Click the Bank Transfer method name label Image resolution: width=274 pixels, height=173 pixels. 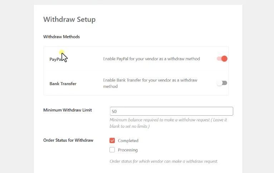[63, 84]
